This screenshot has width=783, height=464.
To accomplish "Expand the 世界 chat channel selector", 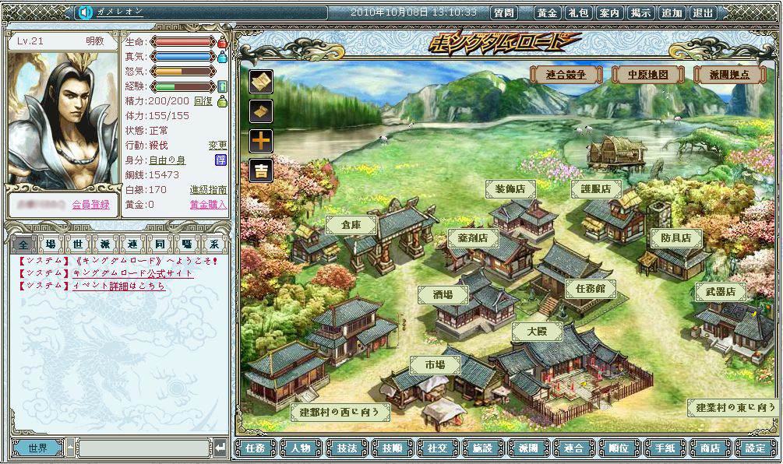I will tap(37, 448).
